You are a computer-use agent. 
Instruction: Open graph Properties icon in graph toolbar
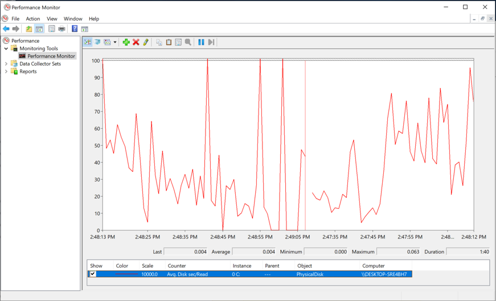point(178,42)
